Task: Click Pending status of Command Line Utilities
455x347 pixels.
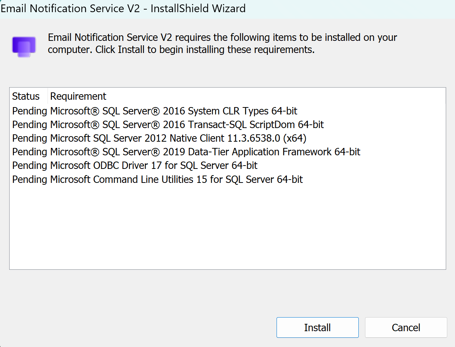Action: 29,180
